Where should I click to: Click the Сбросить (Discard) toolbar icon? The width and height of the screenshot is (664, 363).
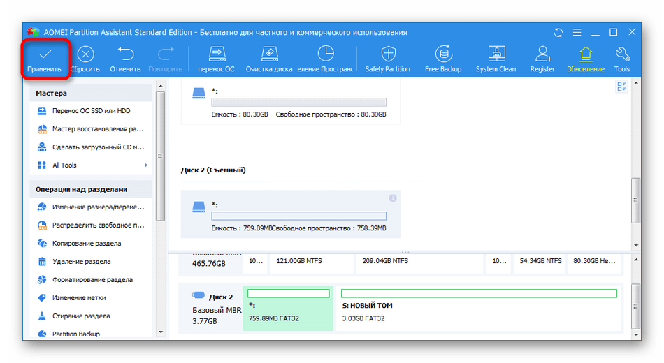tap(85, 54)
